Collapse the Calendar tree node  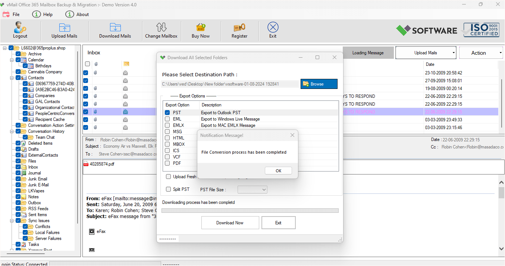[x=12, y=60]
